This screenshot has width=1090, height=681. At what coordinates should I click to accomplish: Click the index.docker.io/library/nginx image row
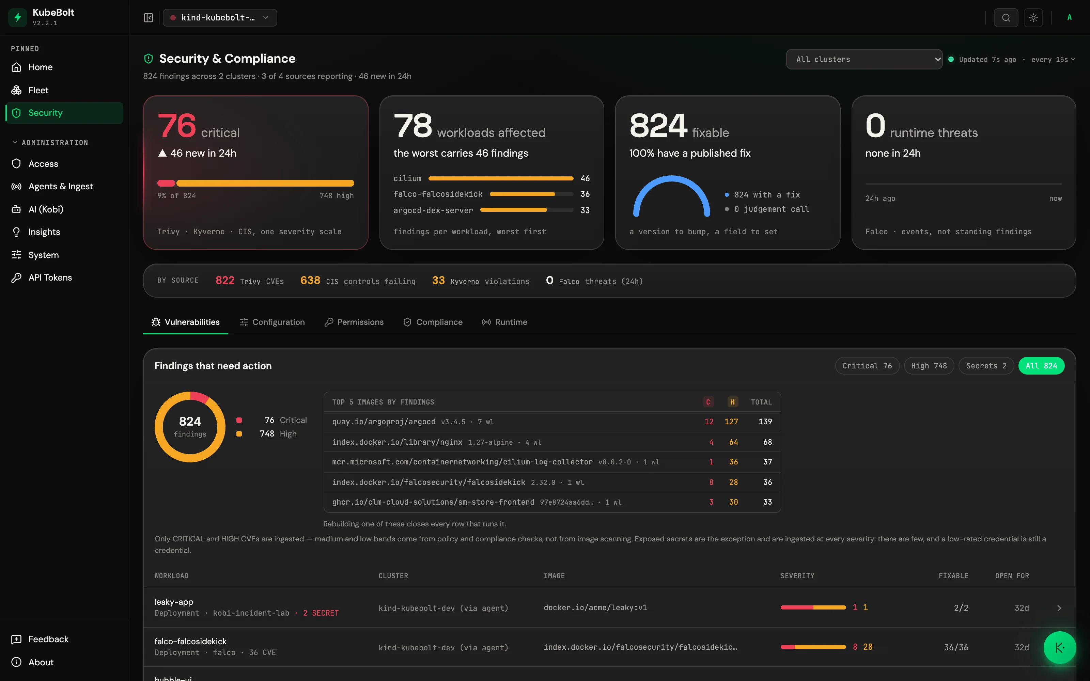552,442
